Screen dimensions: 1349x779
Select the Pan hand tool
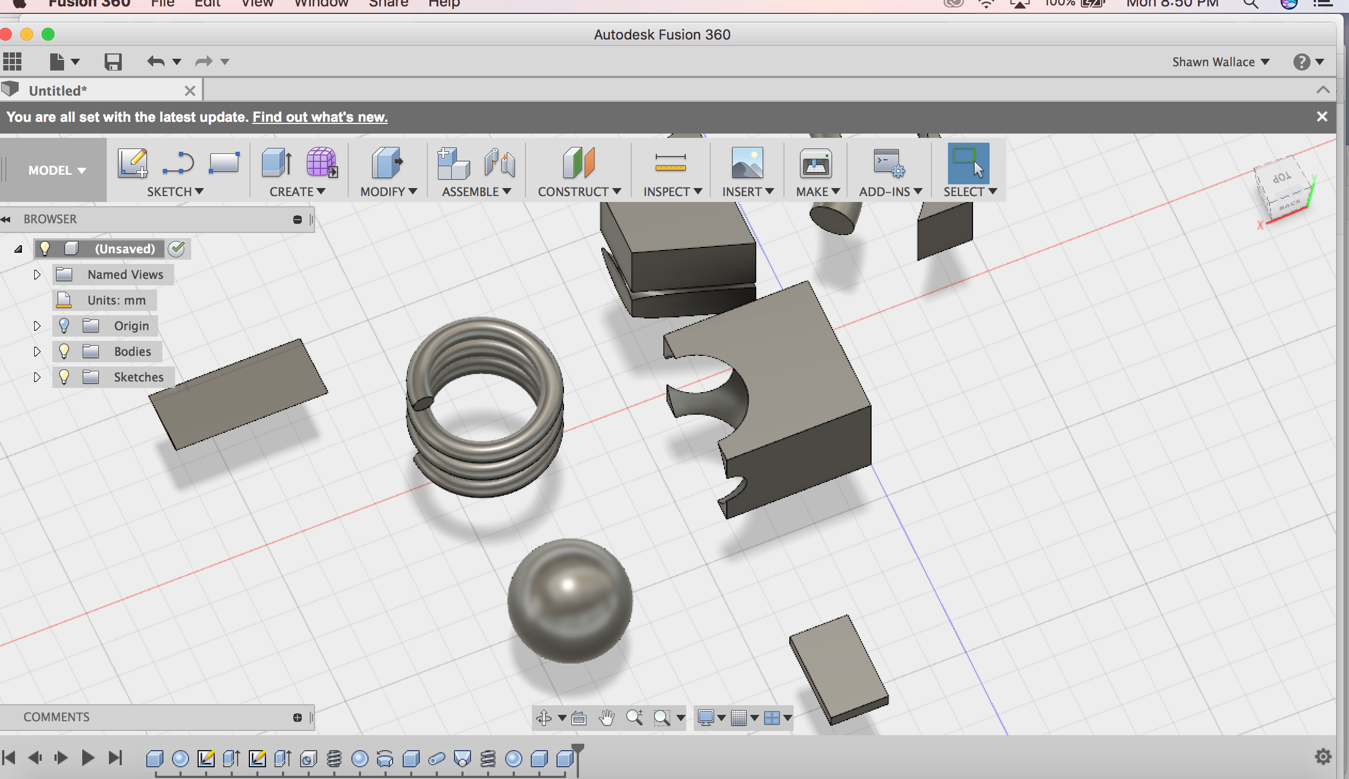coord(606,718)
